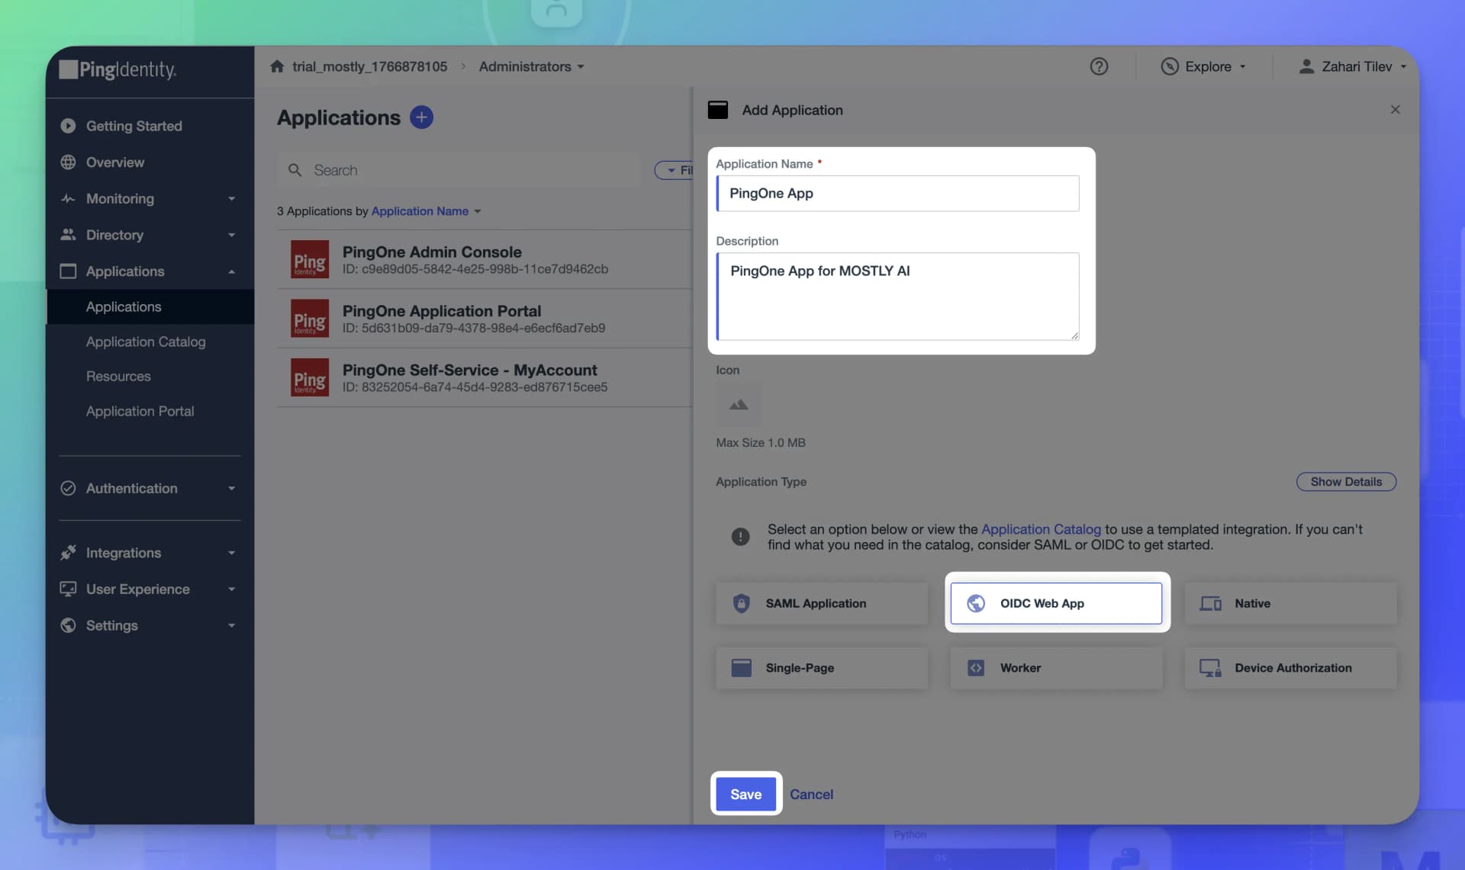Collapse the Applications sidebar section arrow
Screen dimensions: 1465x870
click(x=231, y=271)
